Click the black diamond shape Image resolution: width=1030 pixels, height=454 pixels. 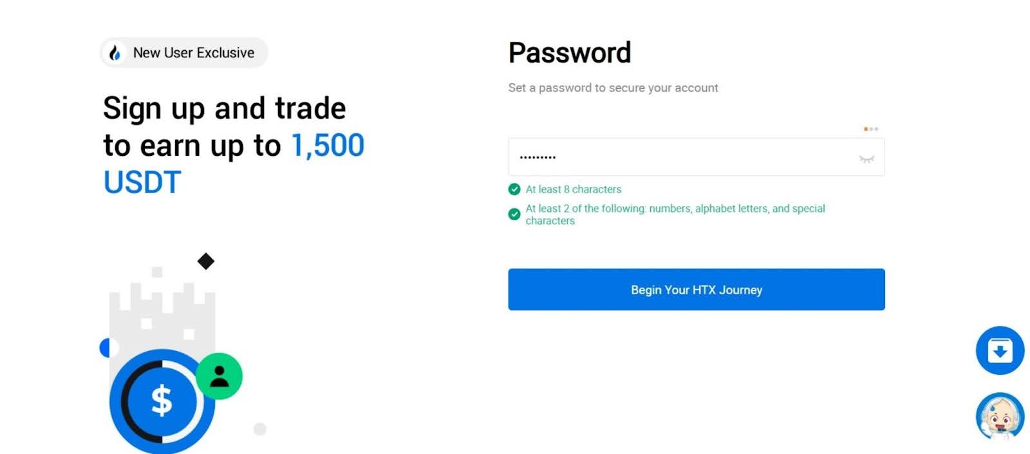(206, 261)
